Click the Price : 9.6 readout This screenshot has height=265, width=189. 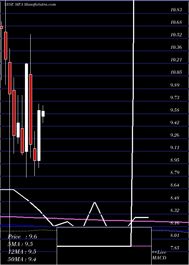(22, 237)
